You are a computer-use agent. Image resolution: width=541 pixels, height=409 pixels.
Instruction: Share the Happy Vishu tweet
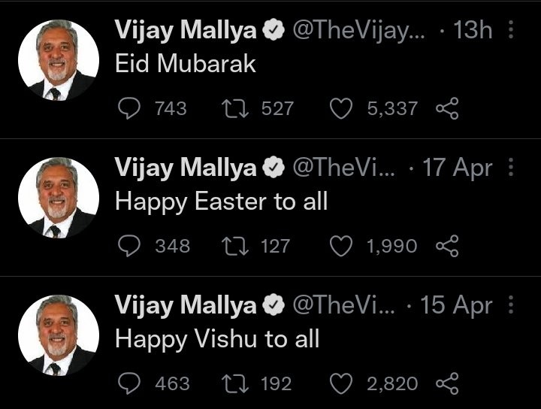447,383
